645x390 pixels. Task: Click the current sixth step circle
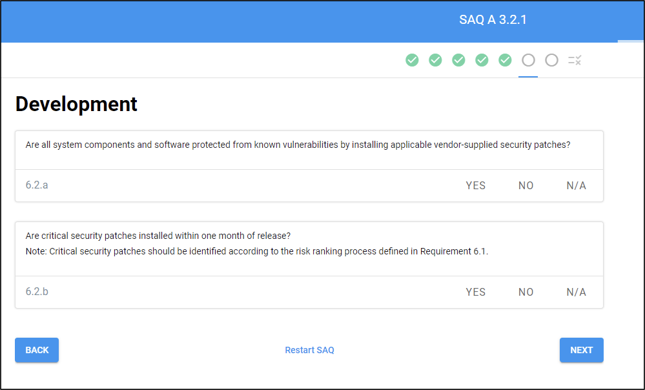(x=528, y=60)
